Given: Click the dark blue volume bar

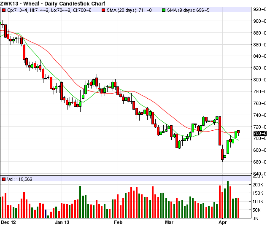Looking at the screenshot, I should tap(46, 214).
